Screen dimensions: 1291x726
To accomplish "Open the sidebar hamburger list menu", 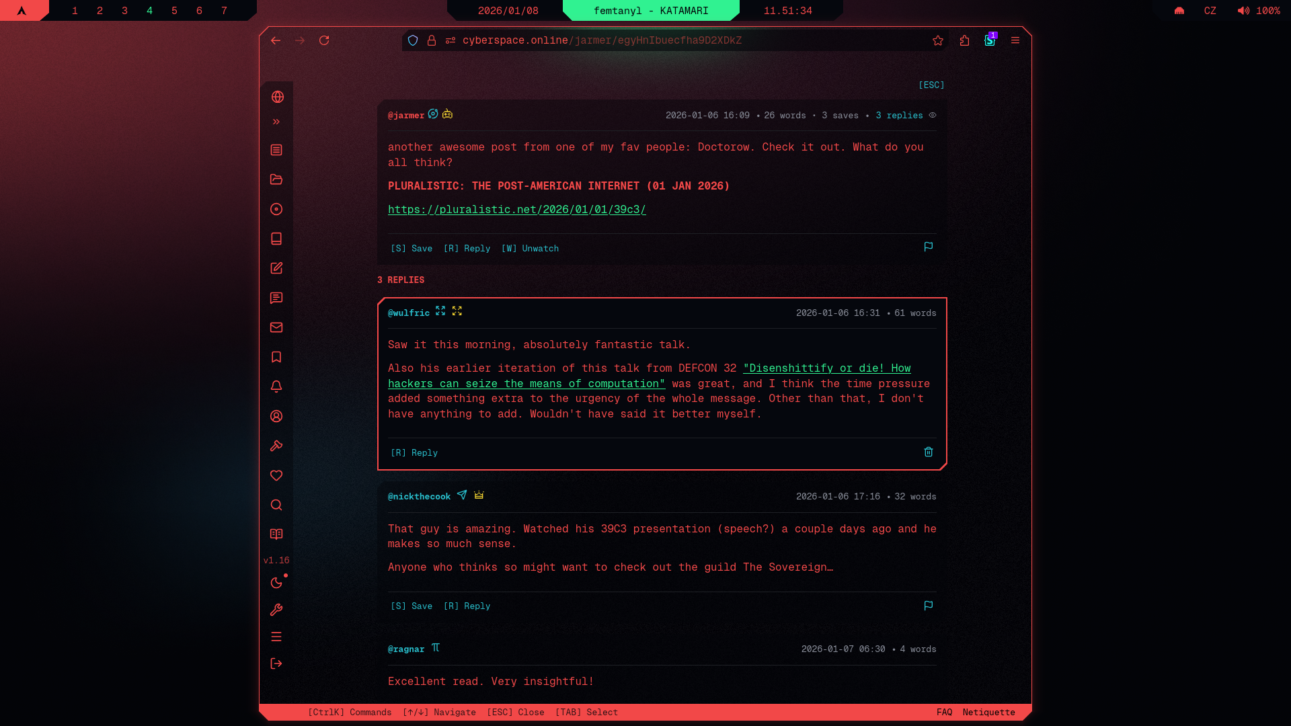I will [x=276, y=637].
